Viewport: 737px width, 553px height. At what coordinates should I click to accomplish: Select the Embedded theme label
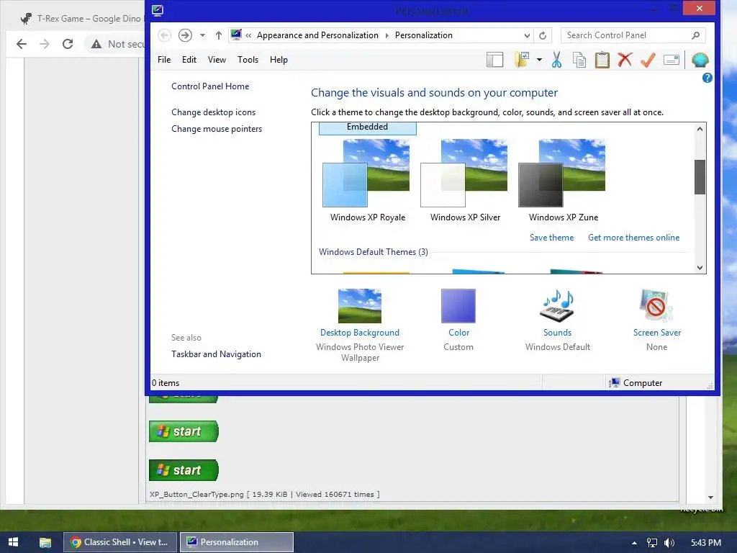368,127
